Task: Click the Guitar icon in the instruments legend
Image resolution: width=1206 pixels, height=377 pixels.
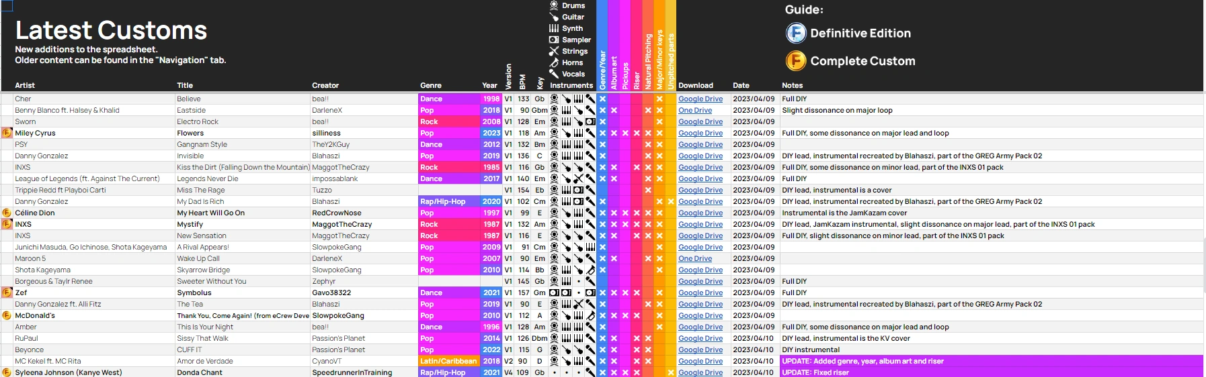Action: click(x=554, y=17)
